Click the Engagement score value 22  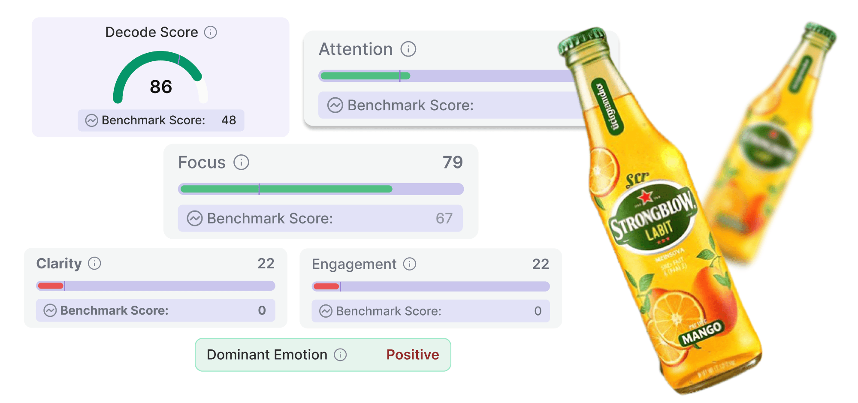point(540,264)
